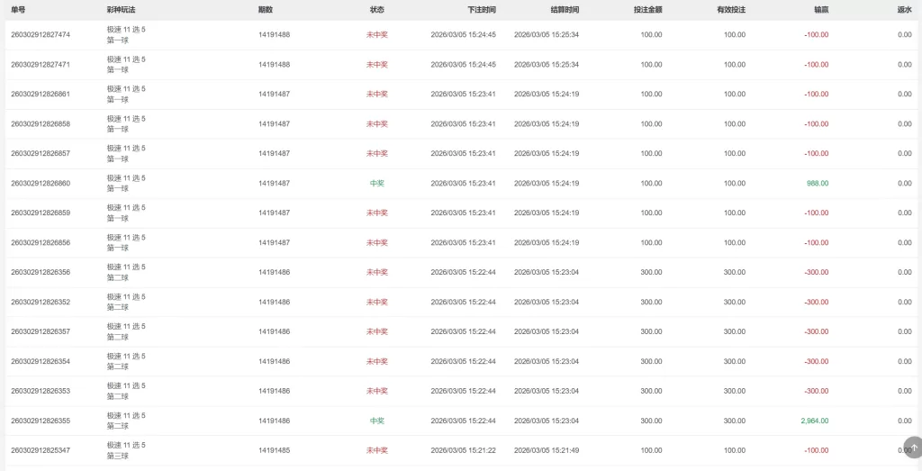Select the 投注金额 column header
This screenshot has width=922, height=471.
647,10
